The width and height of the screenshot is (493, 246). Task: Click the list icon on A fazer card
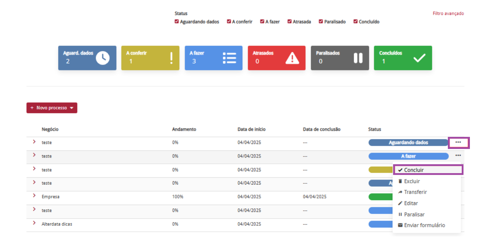(229, 58)
